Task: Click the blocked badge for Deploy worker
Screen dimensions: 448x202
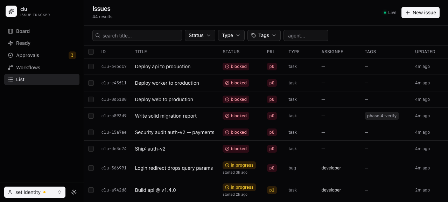Action: [236, 83]
